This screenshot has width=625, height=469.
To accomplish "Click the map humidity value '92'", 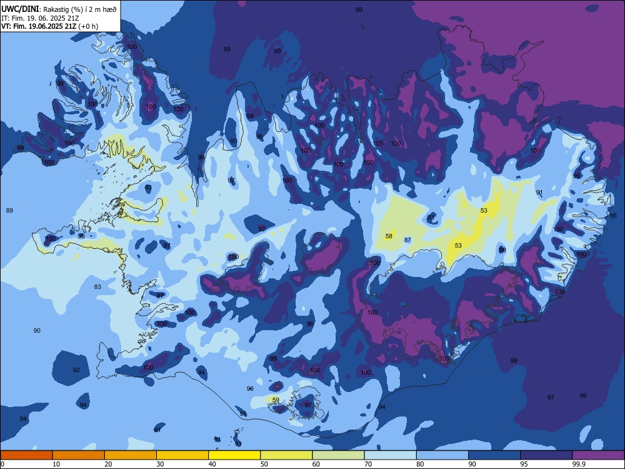I will tap(76, 370).
